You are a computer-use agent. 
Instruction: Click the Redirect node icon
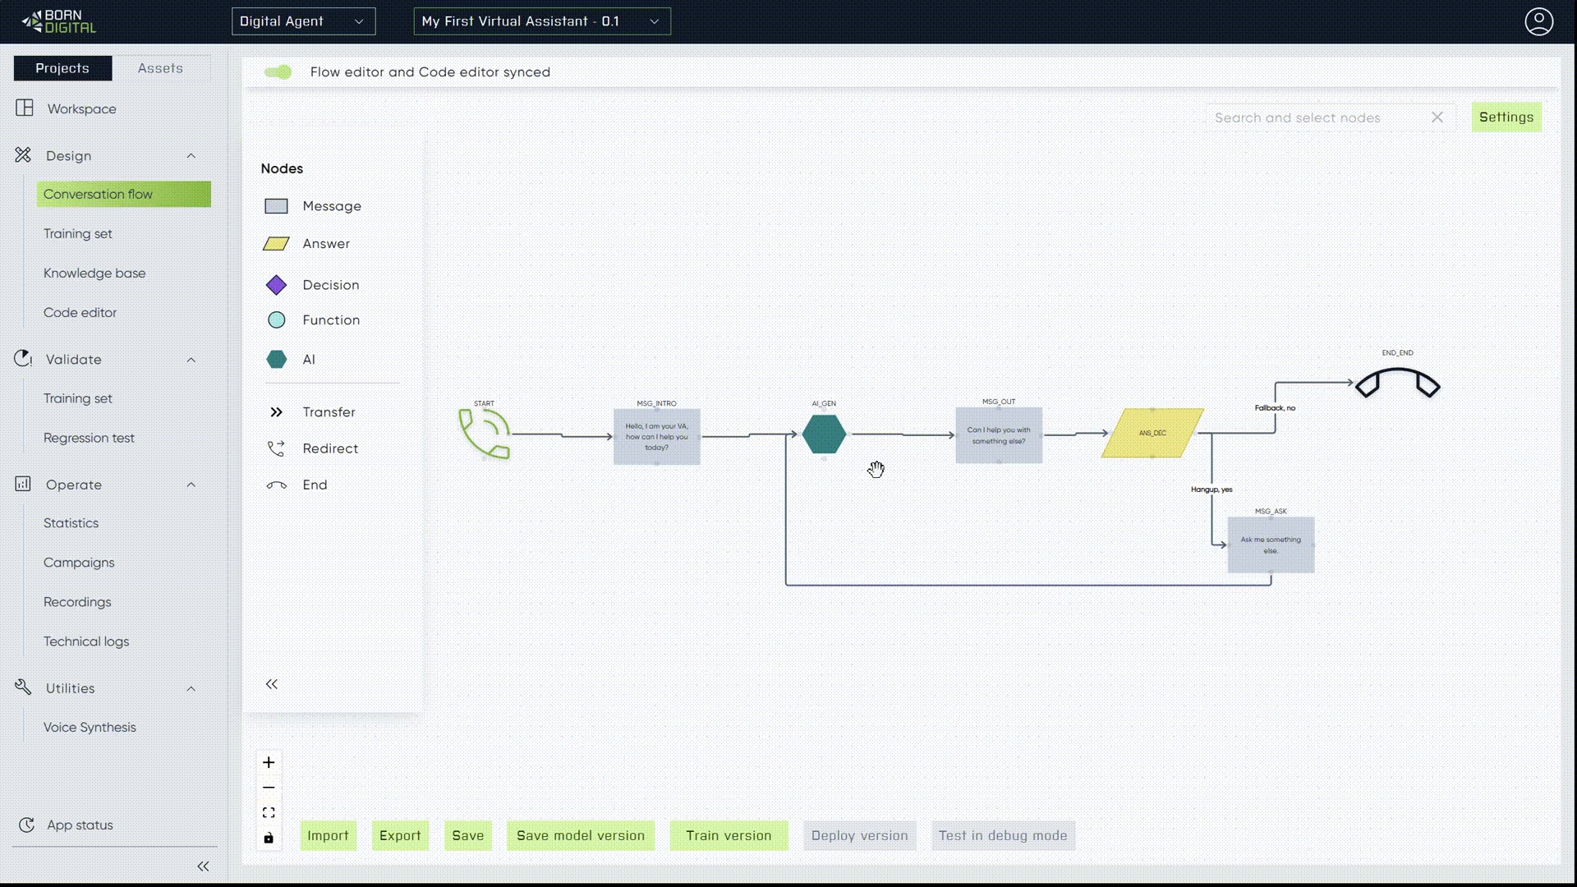pos(276,448)
